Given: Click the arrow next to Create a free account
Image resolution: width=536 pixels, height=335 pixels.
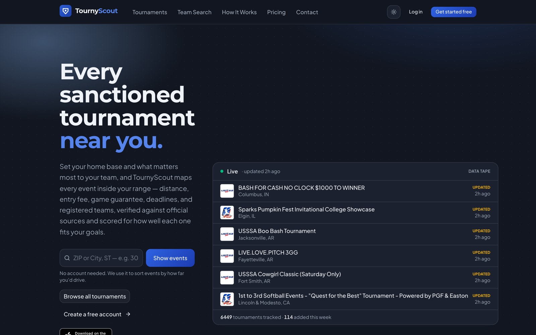Looking at the screenshot, I should point(128,314).
